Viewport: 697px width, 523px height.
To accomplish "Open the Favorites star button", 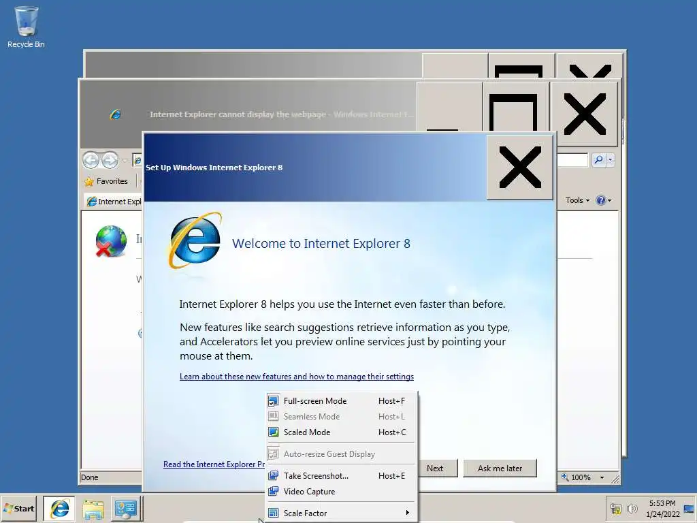I will [x=106, y=181].
